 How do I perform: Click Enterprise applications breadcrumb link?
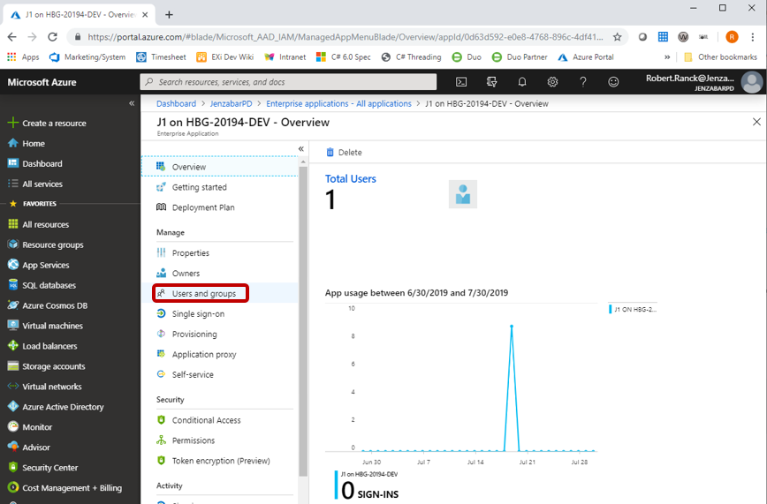pos(338,103)
